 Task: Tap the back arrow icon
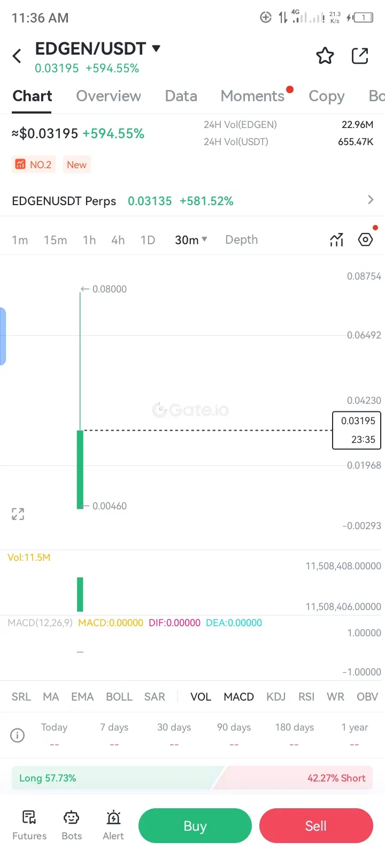coord(17,56)
